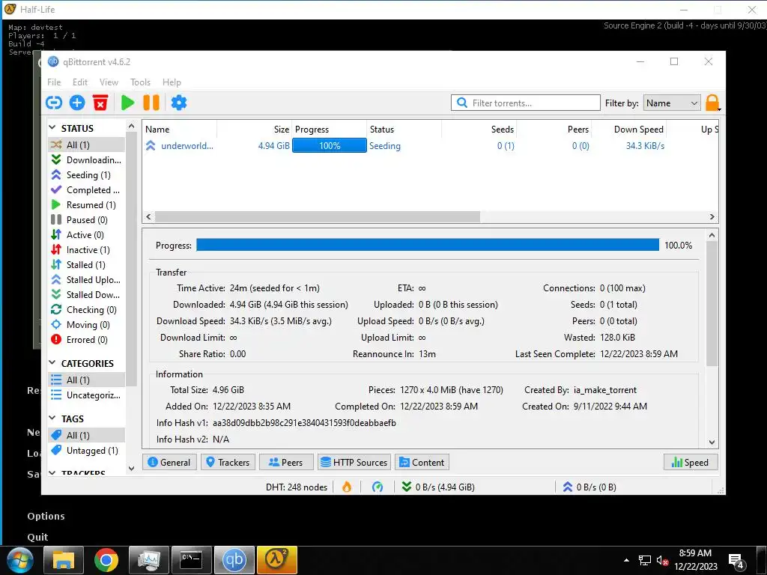
Task: Sort by the Size column header
Action: (x=255, y=130)
